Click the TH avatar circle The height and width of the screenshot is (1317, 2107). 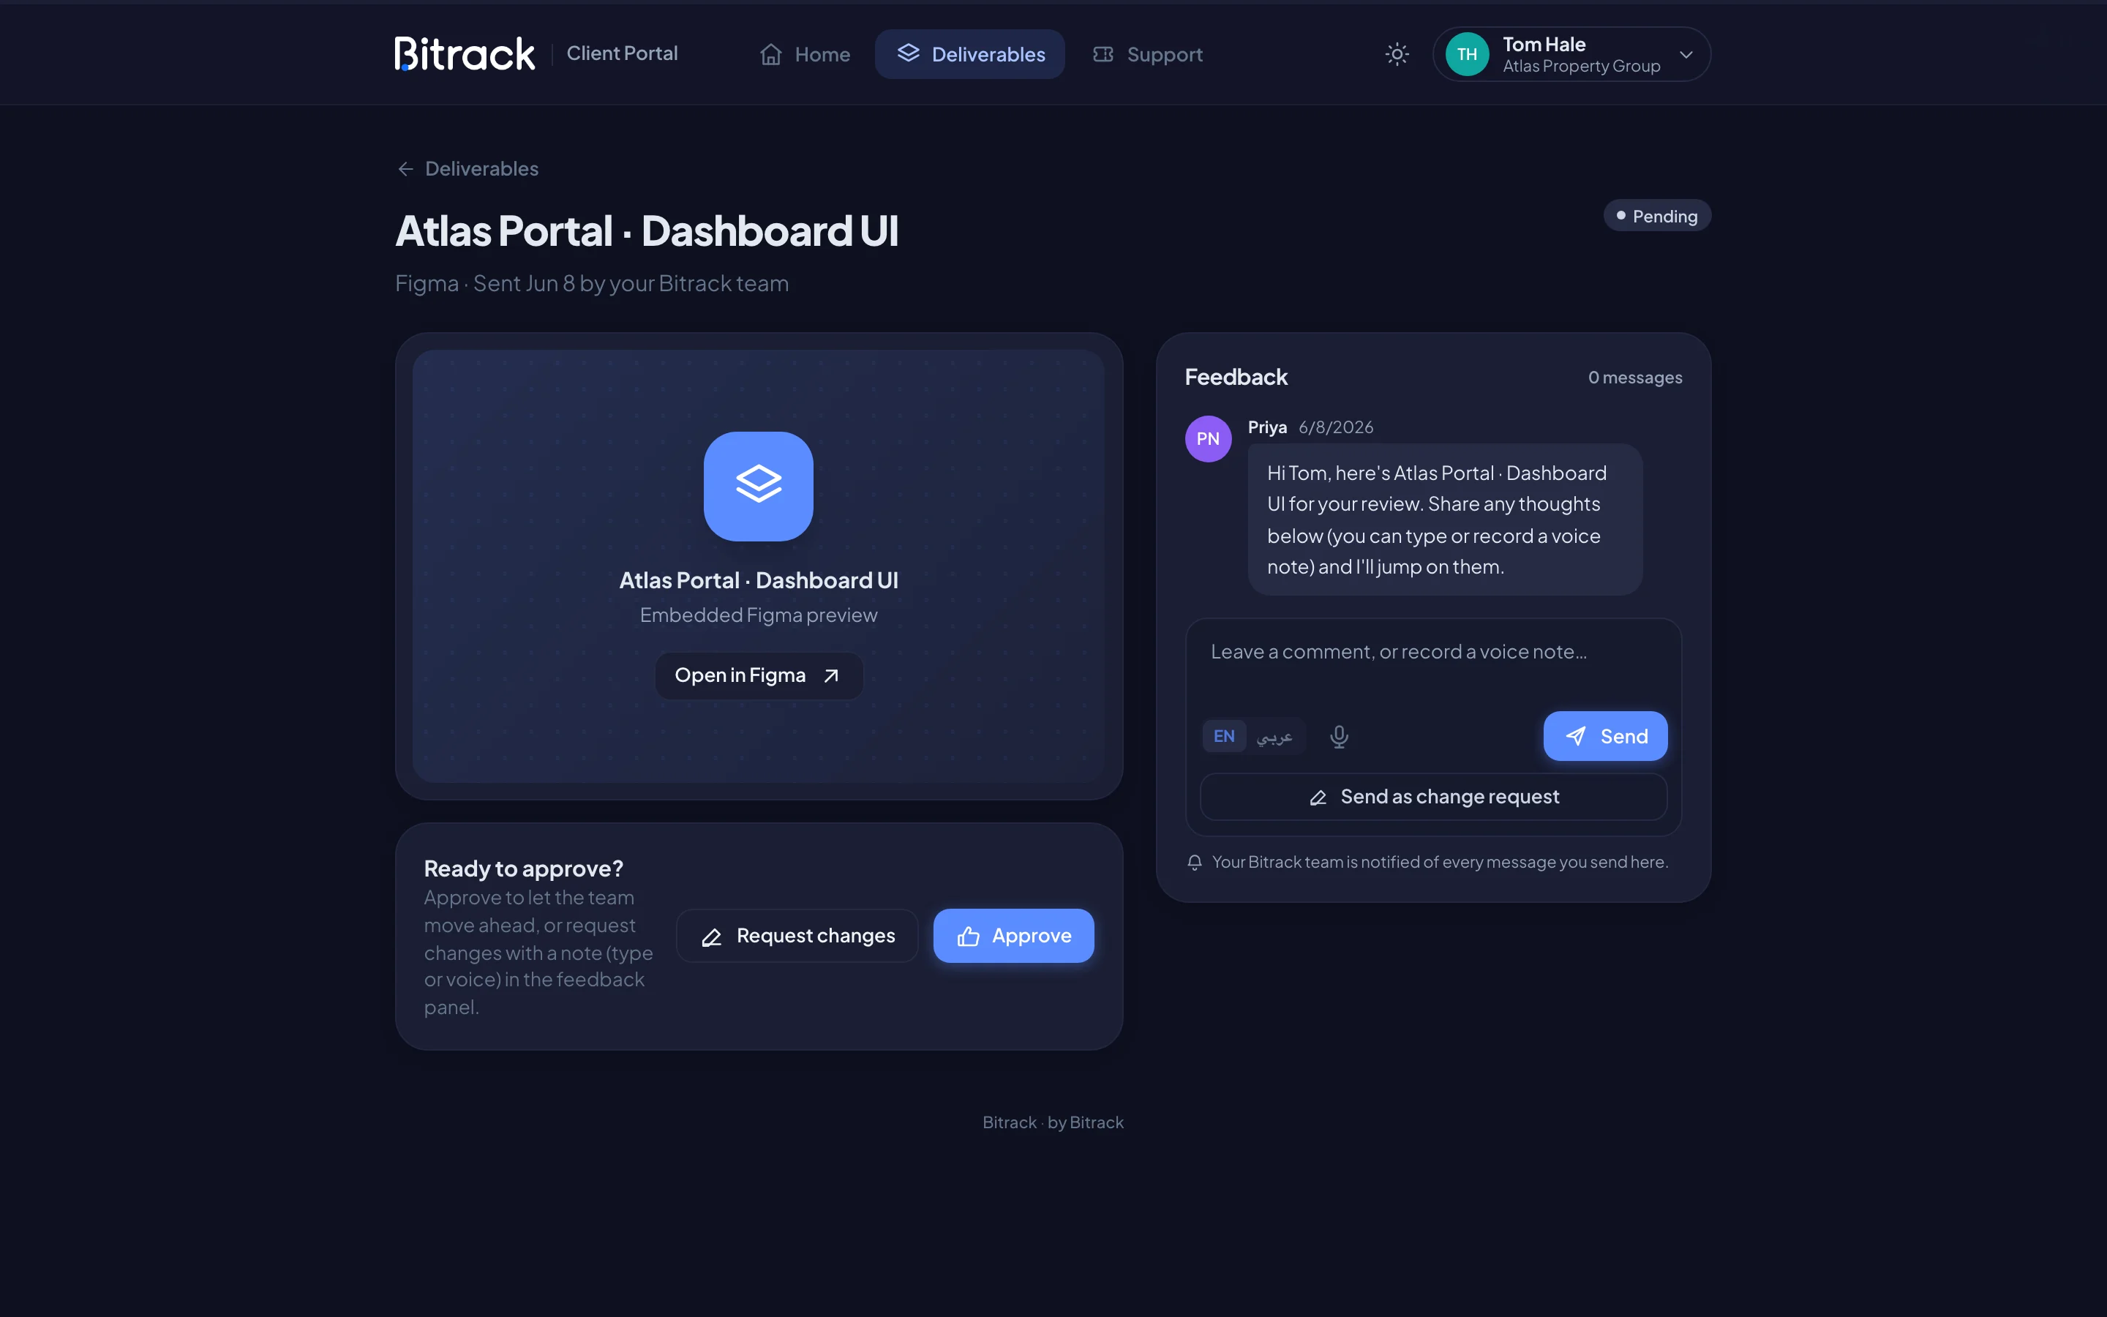point(1467,54)
